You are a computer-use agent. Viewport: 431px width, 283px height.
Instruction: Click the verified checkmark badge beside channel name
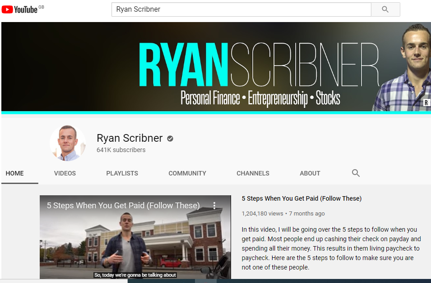click(170, 139)
